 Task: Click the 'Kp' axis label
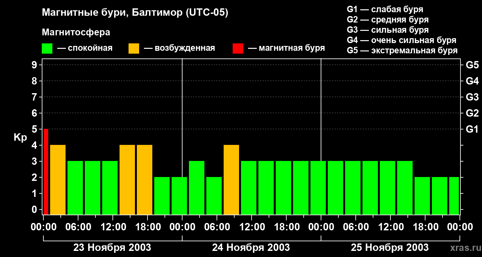point(20,137)
